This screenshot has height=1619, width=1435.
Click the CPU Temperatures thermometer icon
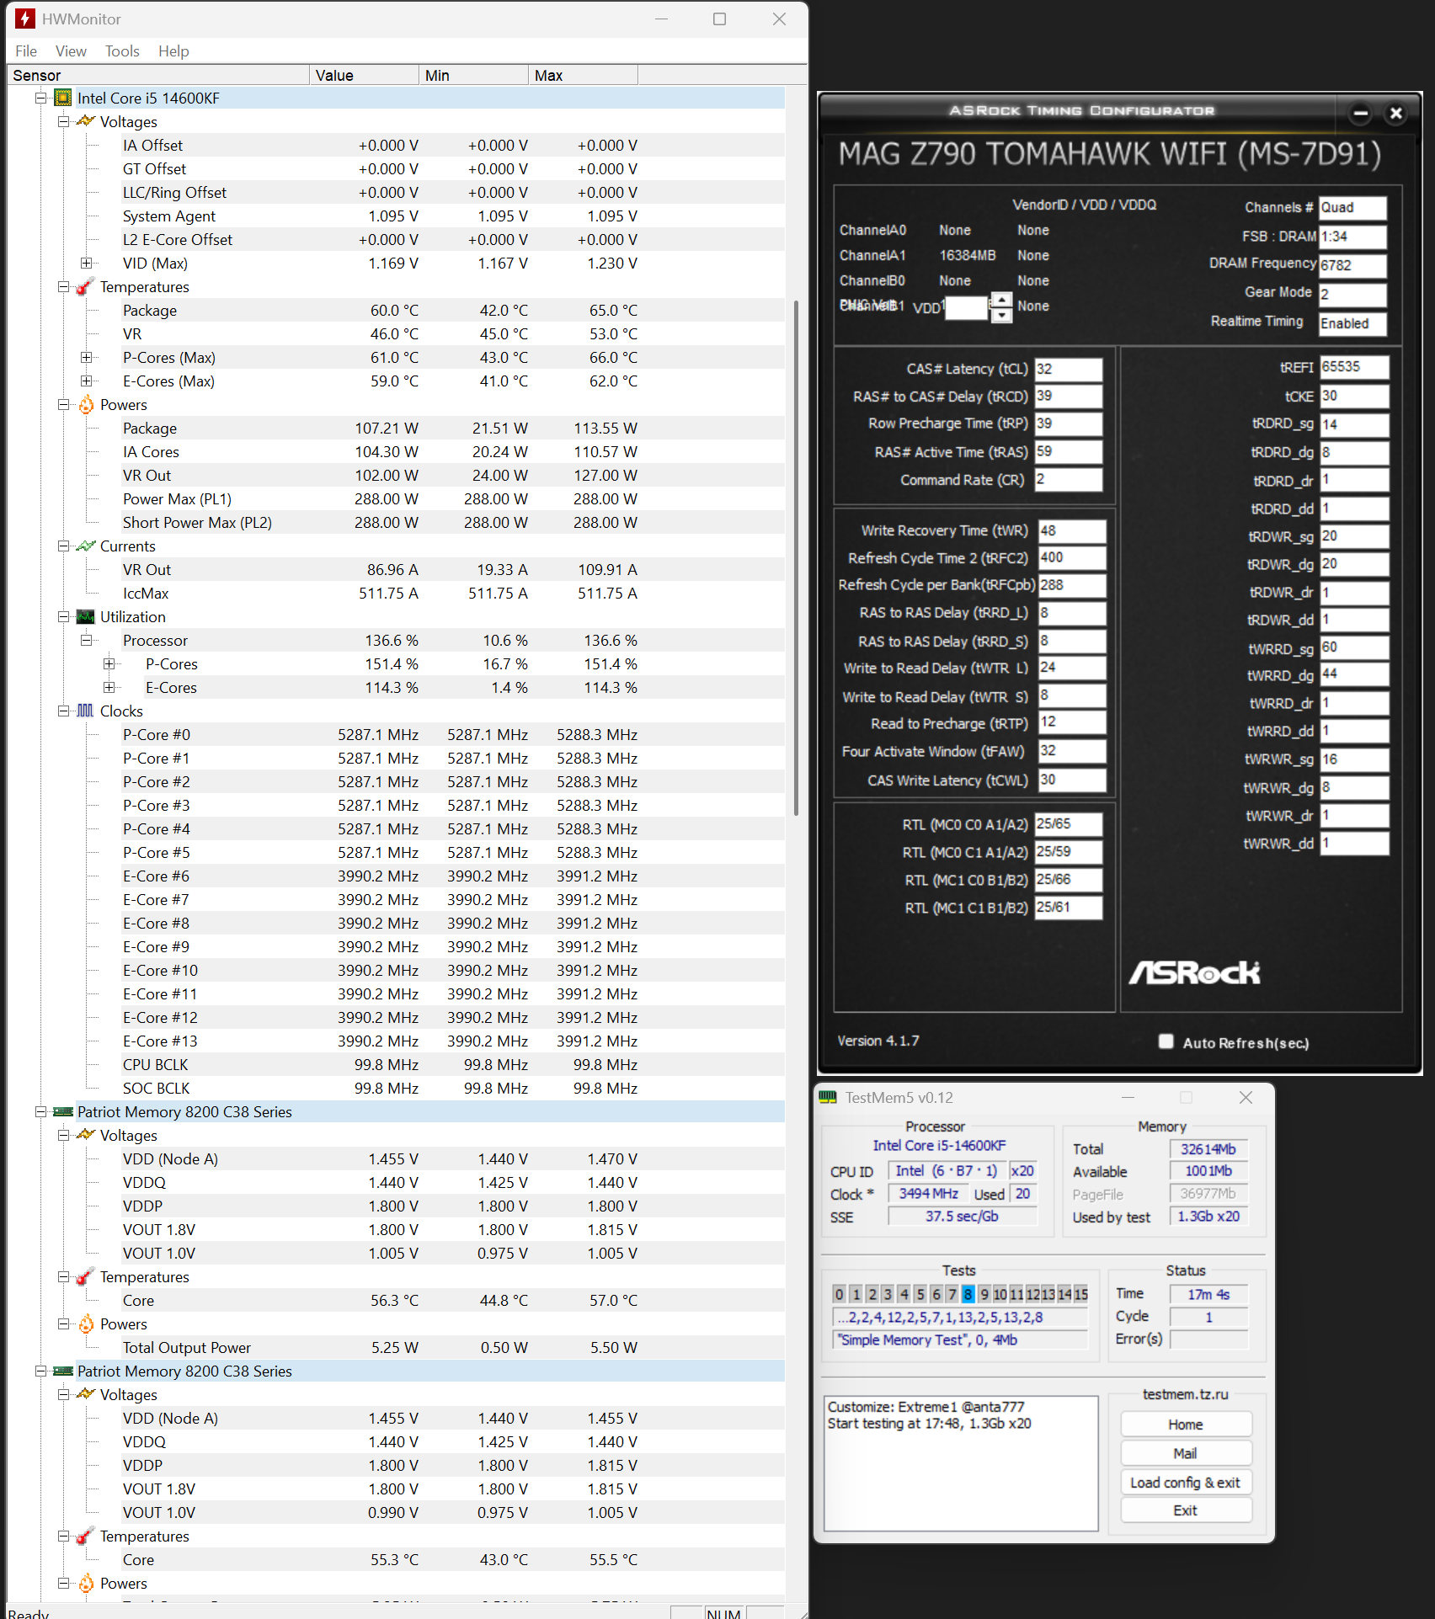pos(85,287)
